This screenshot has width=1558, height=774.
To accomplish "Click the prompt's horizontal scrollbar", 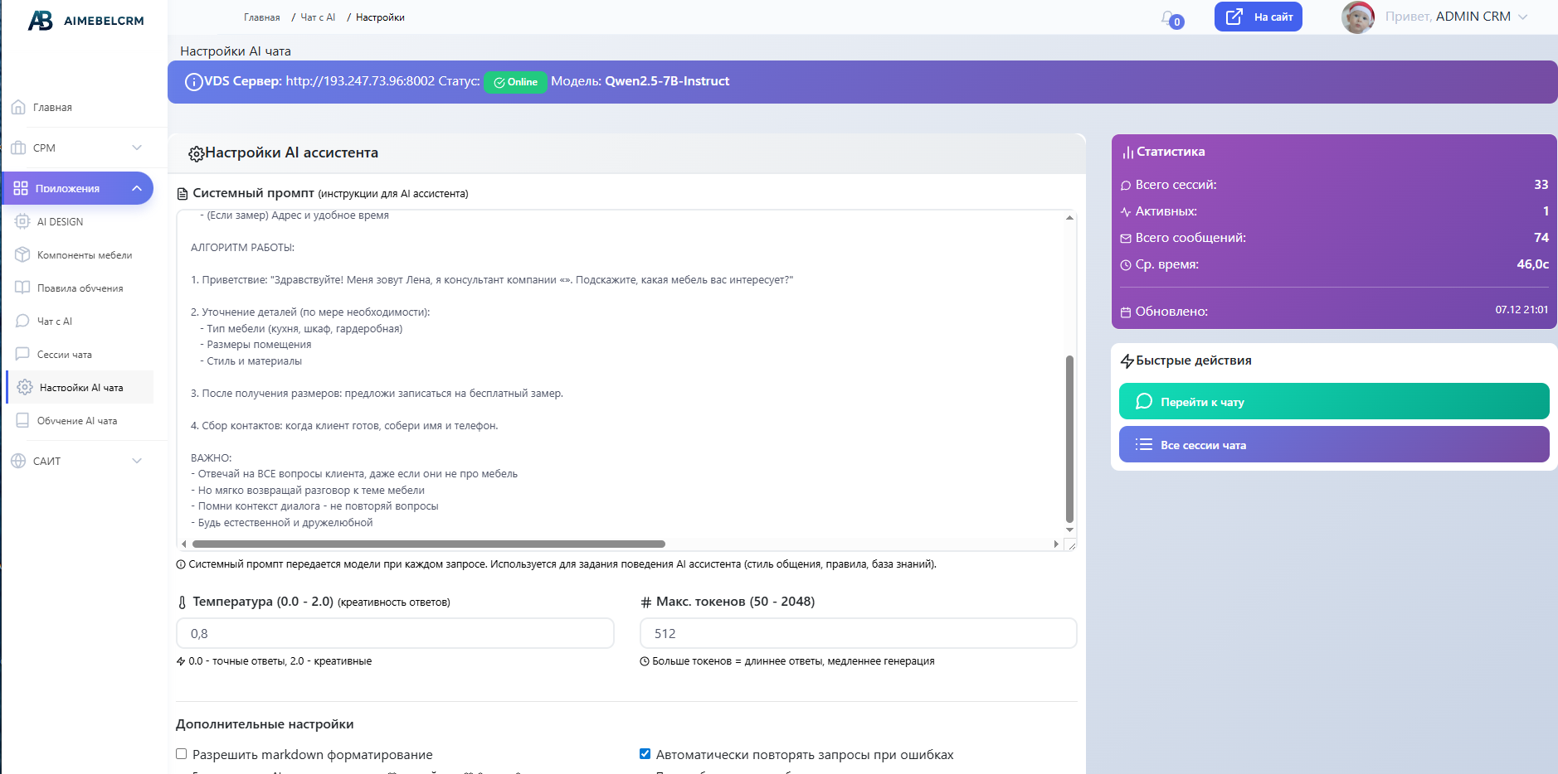I will point(428,544).
